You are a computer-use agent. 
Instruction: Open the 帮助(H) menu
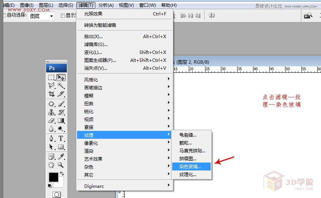[x=169, y=5]
